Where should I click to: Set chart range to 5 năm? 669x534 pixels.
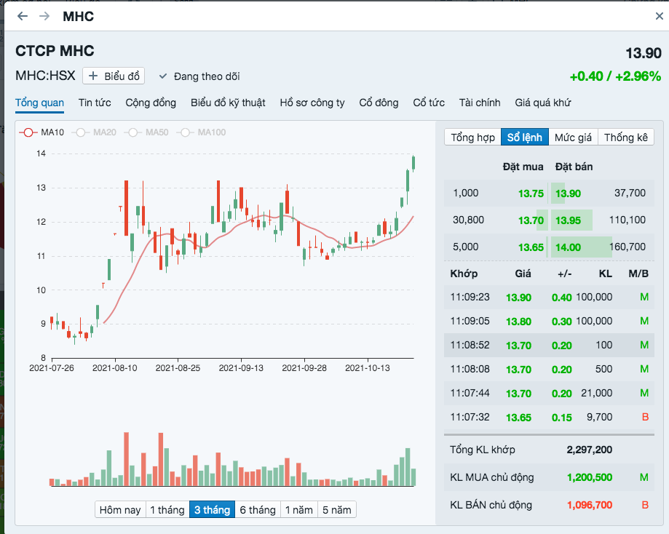point(336,510)
